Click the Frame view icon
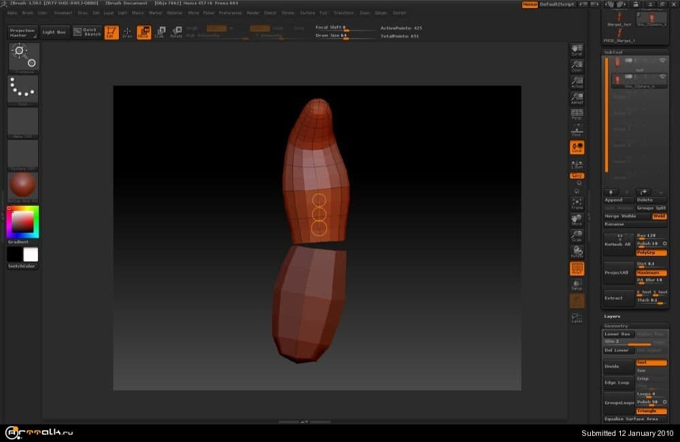This screenshot has height=442, width=680. (577, 204)
